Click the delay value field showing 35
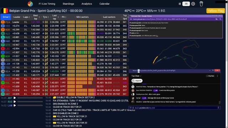Viewport: 228px width, 128px height. click(186, 4)
